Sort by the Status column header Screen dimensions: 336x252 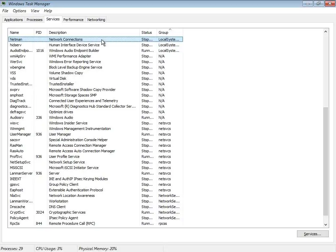148,32
